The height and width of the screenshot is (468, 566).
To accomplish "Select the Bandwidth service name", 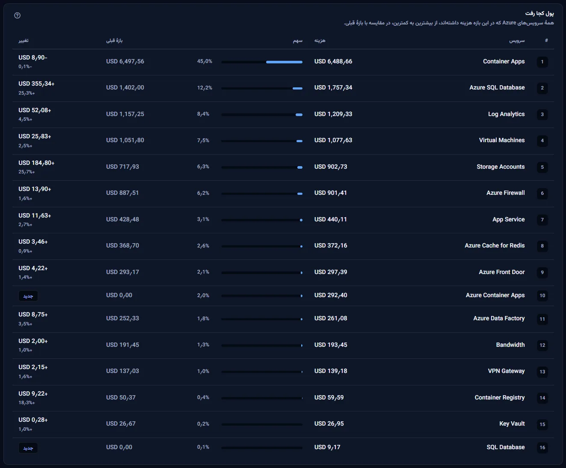I will [510, 345].
